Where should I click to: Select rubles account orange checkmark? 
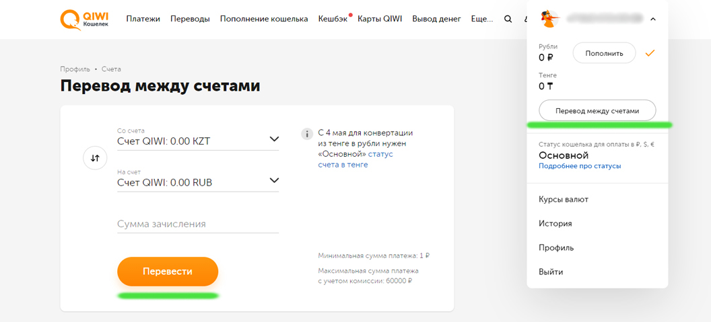[650, 53]
